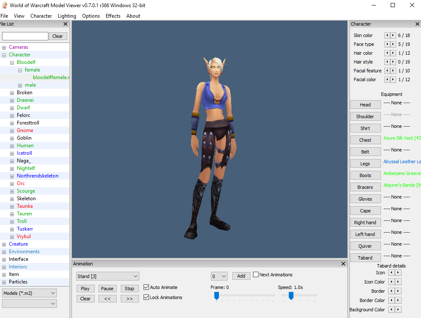Screen dimensions: 421x318
Task: Click the Pause animation button
Action: [107, 289]
